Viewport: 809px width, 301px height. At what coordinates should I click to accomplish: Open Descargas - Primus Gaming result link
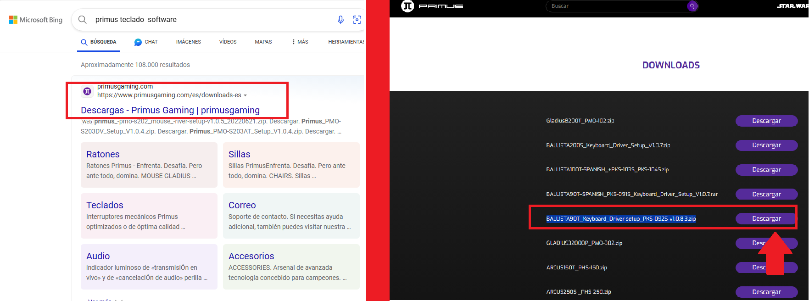coord(170,110)
